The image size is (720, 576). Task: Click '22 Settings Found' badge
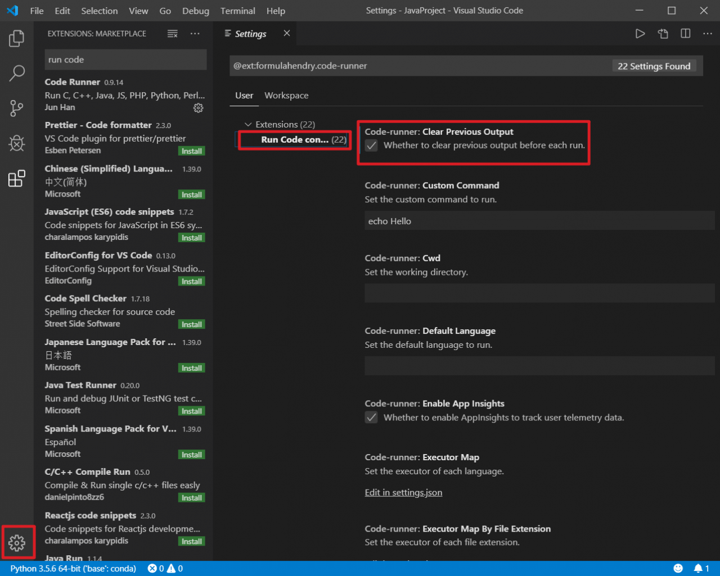pyautogui.click(x=654, y=66)
